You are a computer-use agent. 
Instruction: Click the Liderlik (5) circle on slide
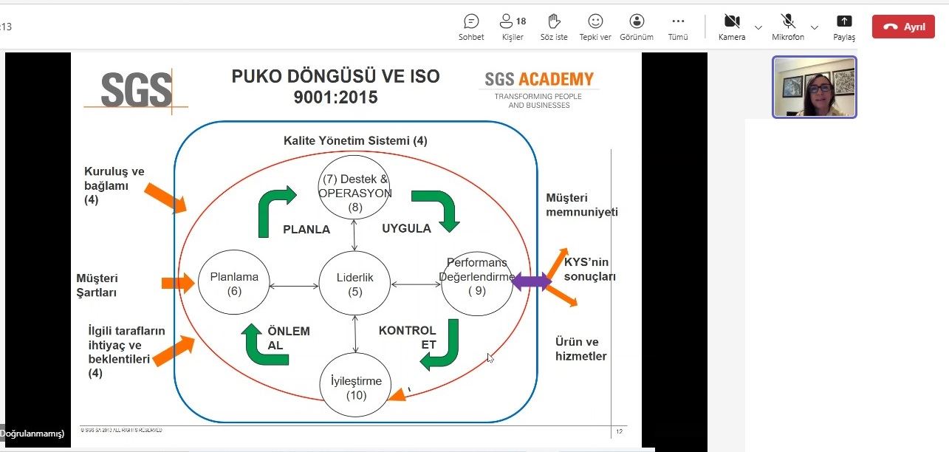click(x=355, y=284)
